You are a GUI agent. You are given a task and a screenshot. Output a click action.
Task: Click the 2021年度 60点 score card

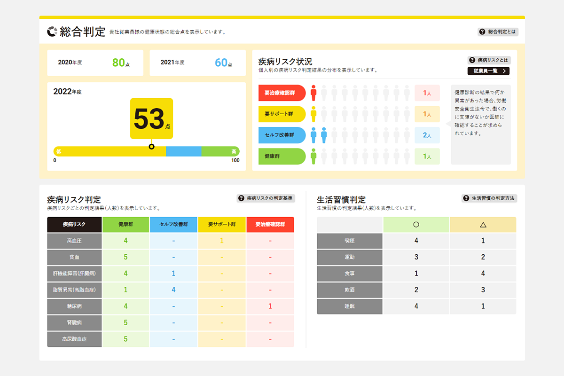(x=198, y=63)
